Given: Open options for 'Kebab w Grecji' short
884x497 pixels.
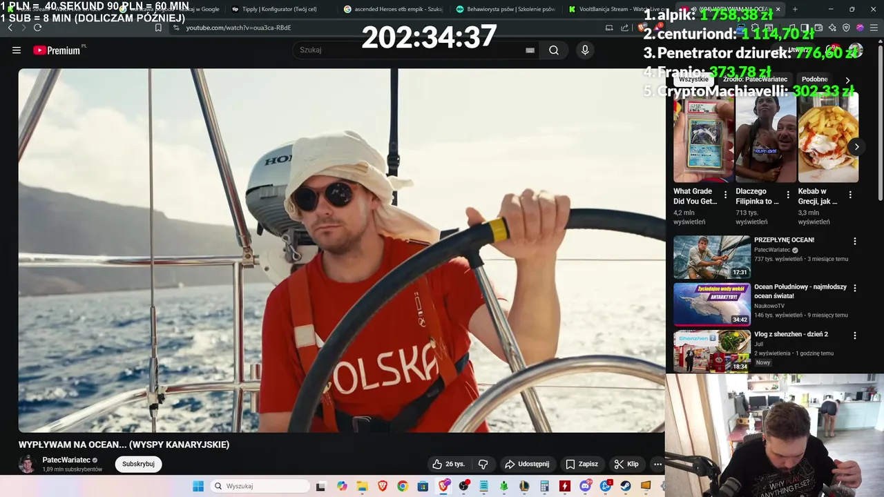Looking at the screenshot, I should (849, 195).
